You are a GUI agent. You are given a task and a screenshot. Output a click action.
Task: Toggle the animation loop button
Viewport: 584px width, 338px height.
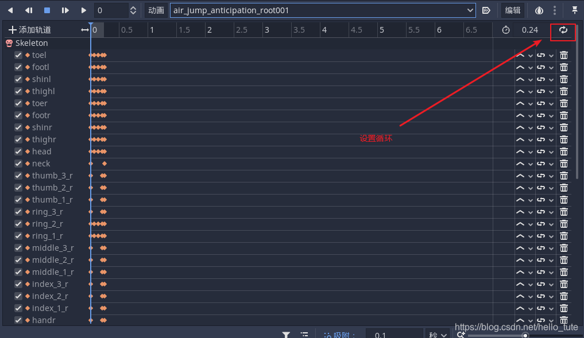563,30
